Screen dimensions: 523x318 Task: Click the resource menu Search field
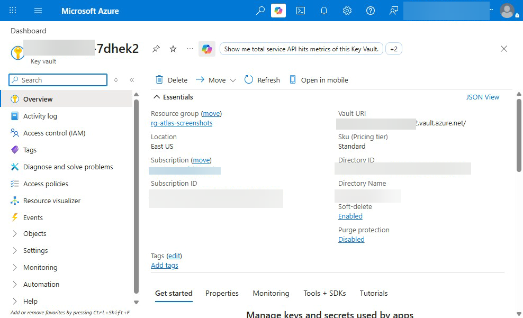click(x=58, y=80)
